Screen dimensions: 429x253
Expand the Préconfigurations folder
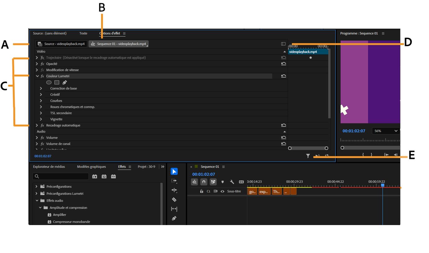(36, 187)
